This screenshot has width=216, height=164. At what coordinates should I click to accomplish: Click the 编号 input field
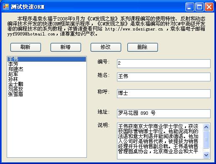(164, 63)
